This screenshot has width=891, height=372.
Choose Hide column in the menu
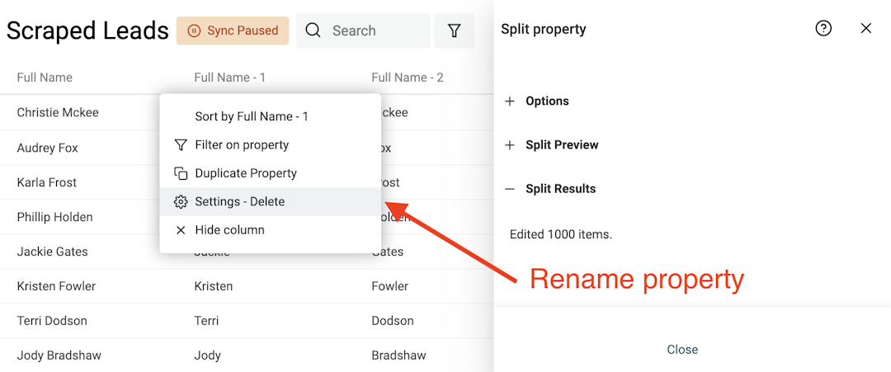tap(229, 230)
